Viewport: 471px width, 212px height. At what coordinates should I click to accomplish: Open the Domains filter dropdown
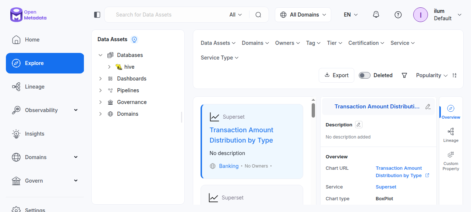point(255,43)
